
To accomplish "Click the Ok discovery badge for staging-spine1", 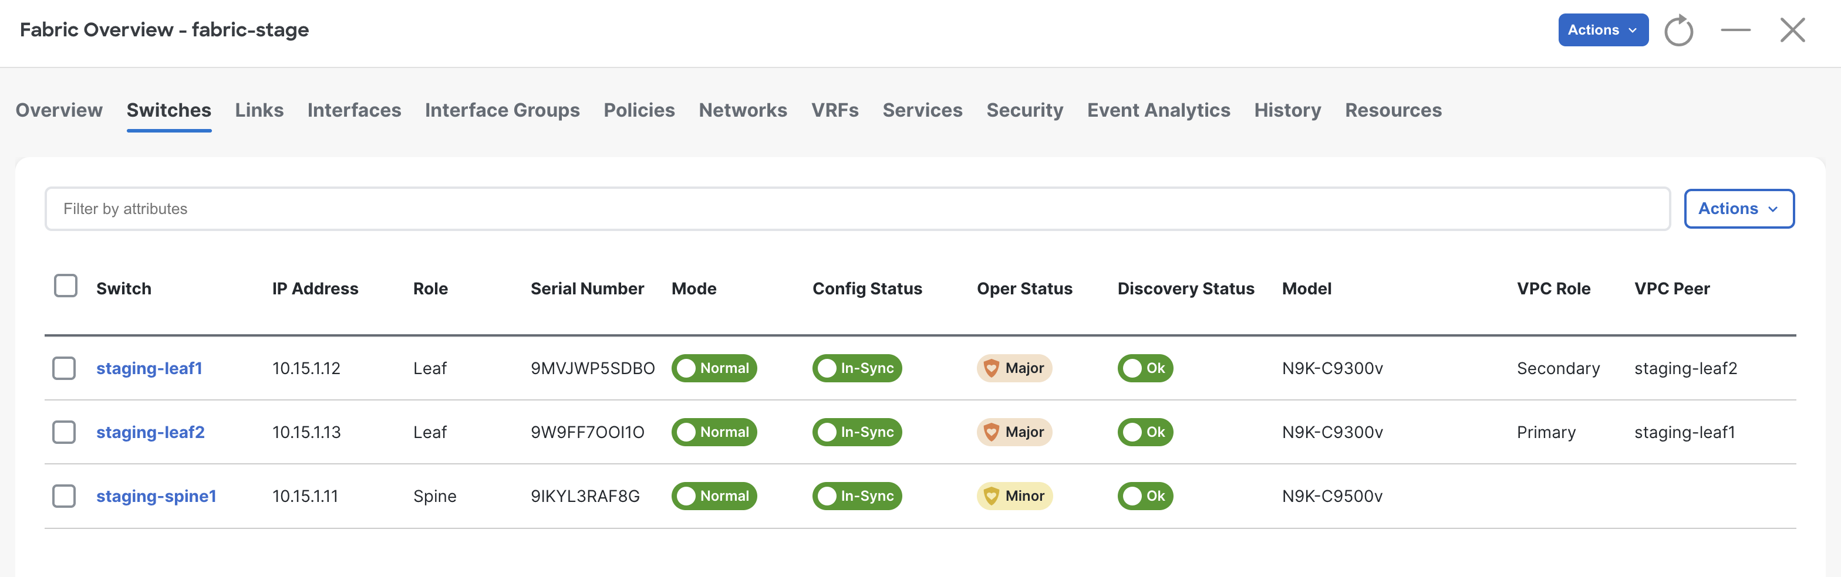I will (x=1145, y=495).
